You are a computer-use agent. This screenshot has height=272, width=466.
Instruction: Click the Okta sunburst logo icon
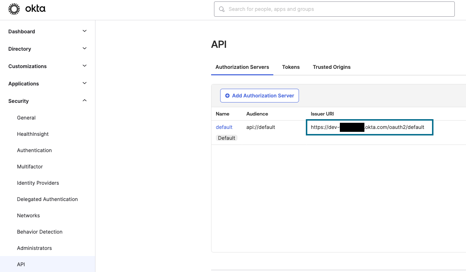click(14, 9)
